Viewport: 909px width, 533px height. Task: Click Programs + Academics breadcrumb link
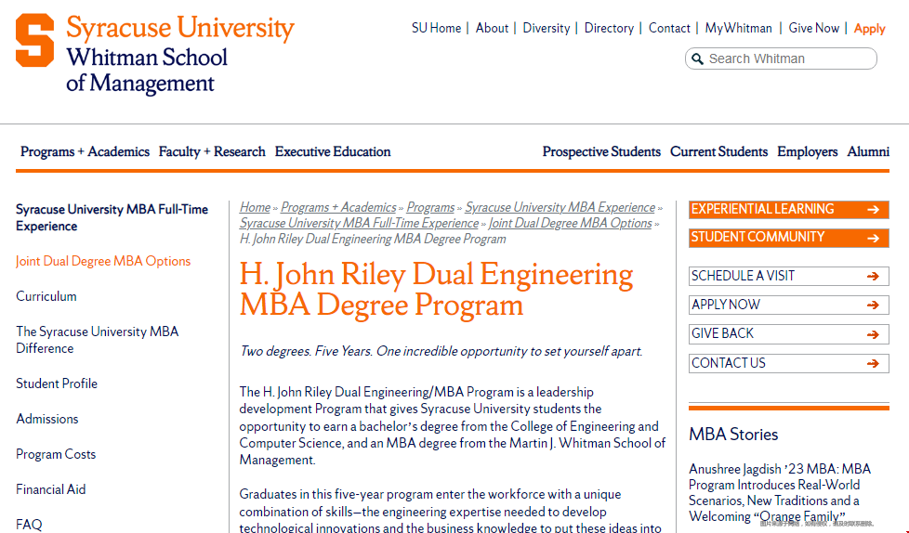(x=338, y=207)
